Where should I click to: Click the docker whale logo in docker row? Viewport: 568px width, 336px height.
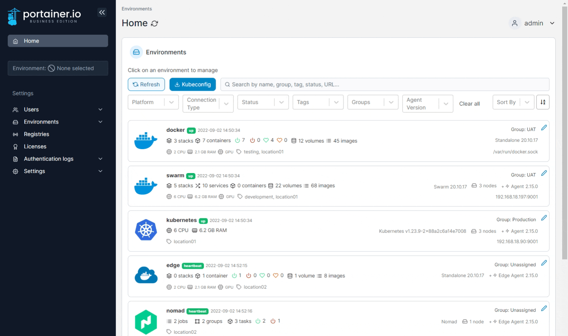pyautogui.click(x=146, y=141)
